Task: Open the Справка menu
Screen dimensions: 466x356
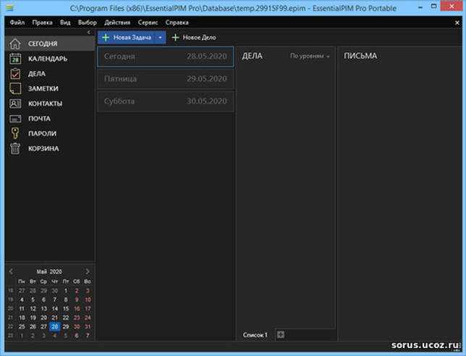Action: [177, 22]
